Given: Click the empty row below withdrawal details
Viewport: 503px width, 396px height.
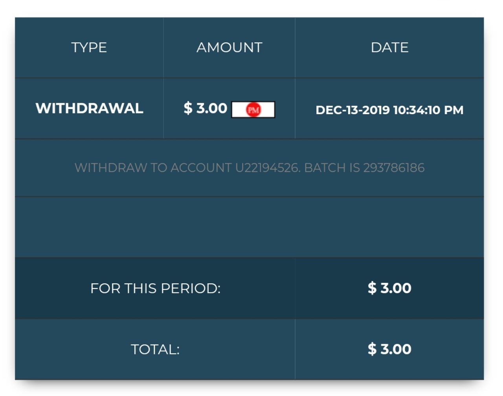Looking at the screenshot, I should point(249,227).
